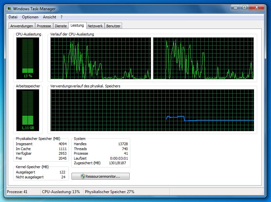The image size is (271, 202).
Task: Close the Windows Task-Manager window
Action: 257,8
